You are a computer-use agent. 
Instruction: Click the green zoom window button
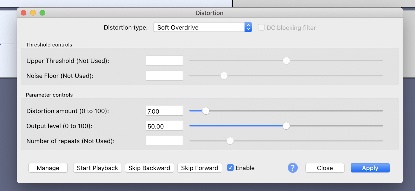coord(42,13)
